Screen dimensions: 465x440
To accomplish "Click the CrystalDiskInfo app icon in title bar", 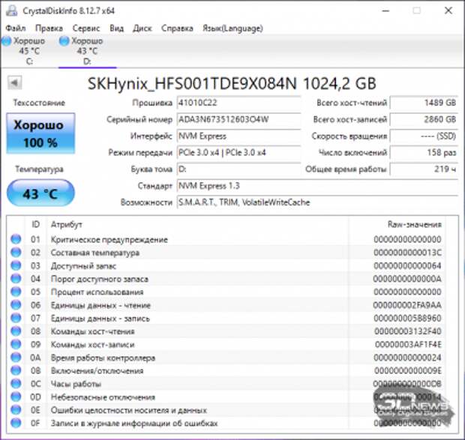I will [x=11, y=11].
